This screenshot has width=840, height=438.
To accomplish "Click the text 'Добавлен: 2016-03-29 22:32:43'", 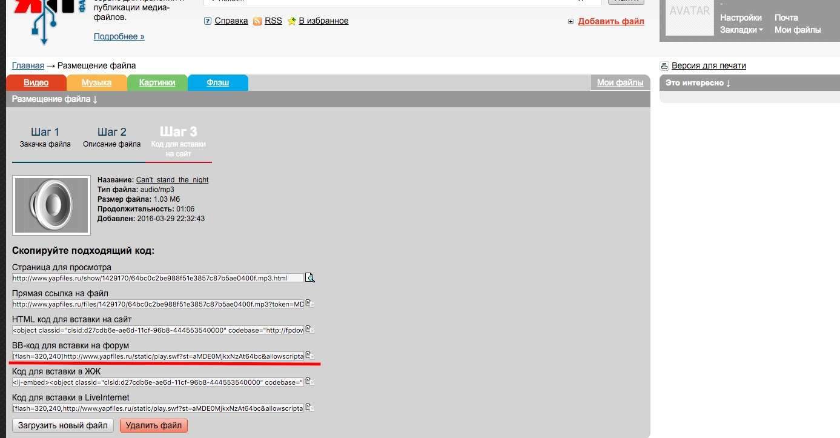I will (151, 219).
